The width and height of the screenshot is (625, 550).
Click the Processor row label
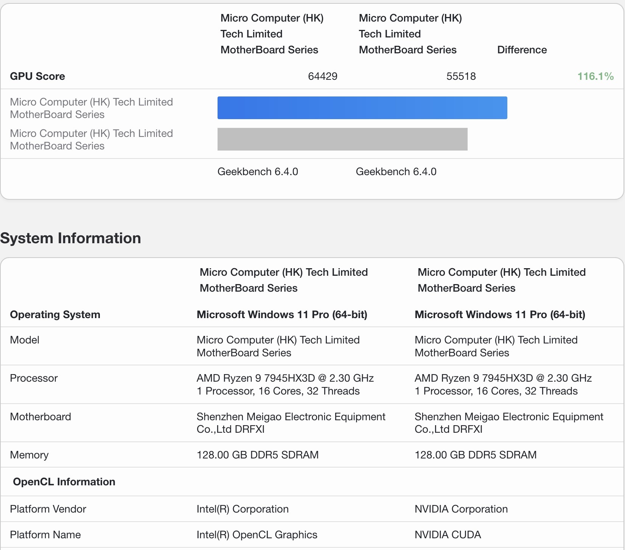click(x=34, y=378)
